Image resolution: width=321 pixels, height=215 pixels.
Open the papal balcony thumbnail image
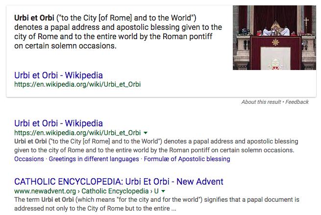(x=274, y=38)
